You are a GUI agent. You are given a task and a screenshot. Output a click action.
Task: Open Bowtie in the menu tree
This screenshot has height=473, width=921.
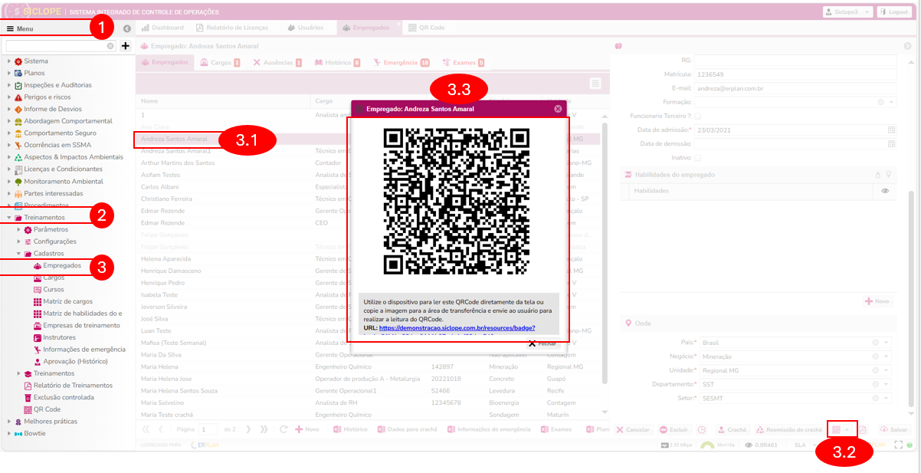coord(34,433)
